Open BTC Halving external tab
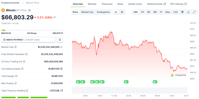The image size is (199, 99). click(x=178, y=4)
